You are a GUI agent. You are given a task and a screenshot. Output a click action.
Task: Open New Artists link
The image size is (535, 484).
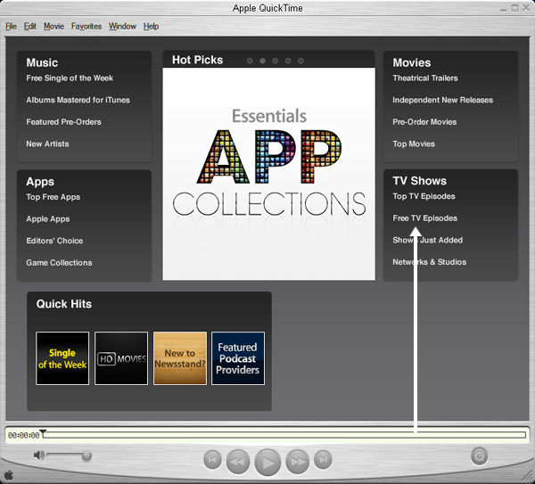click(48, 144)
